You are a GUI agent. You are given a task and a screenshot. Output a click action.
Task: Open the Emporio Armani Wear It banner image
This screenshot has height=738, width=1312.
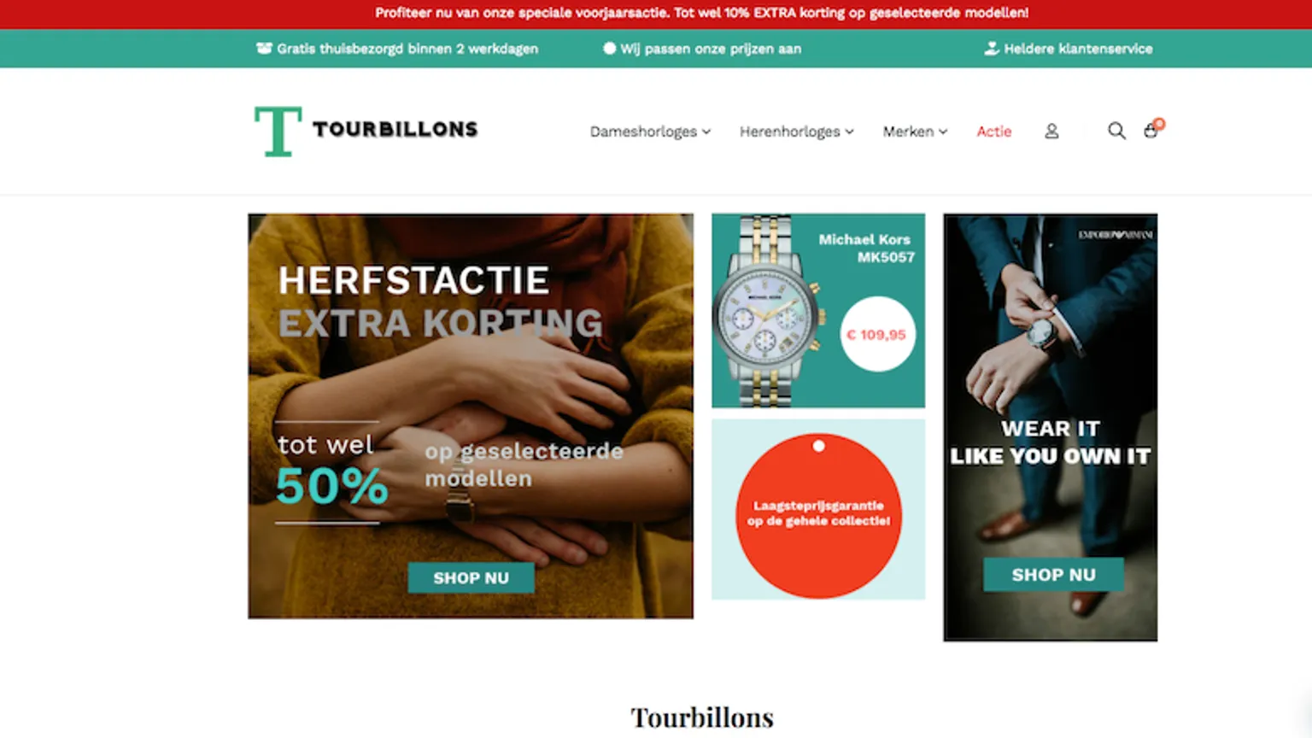coord(1051,427)
